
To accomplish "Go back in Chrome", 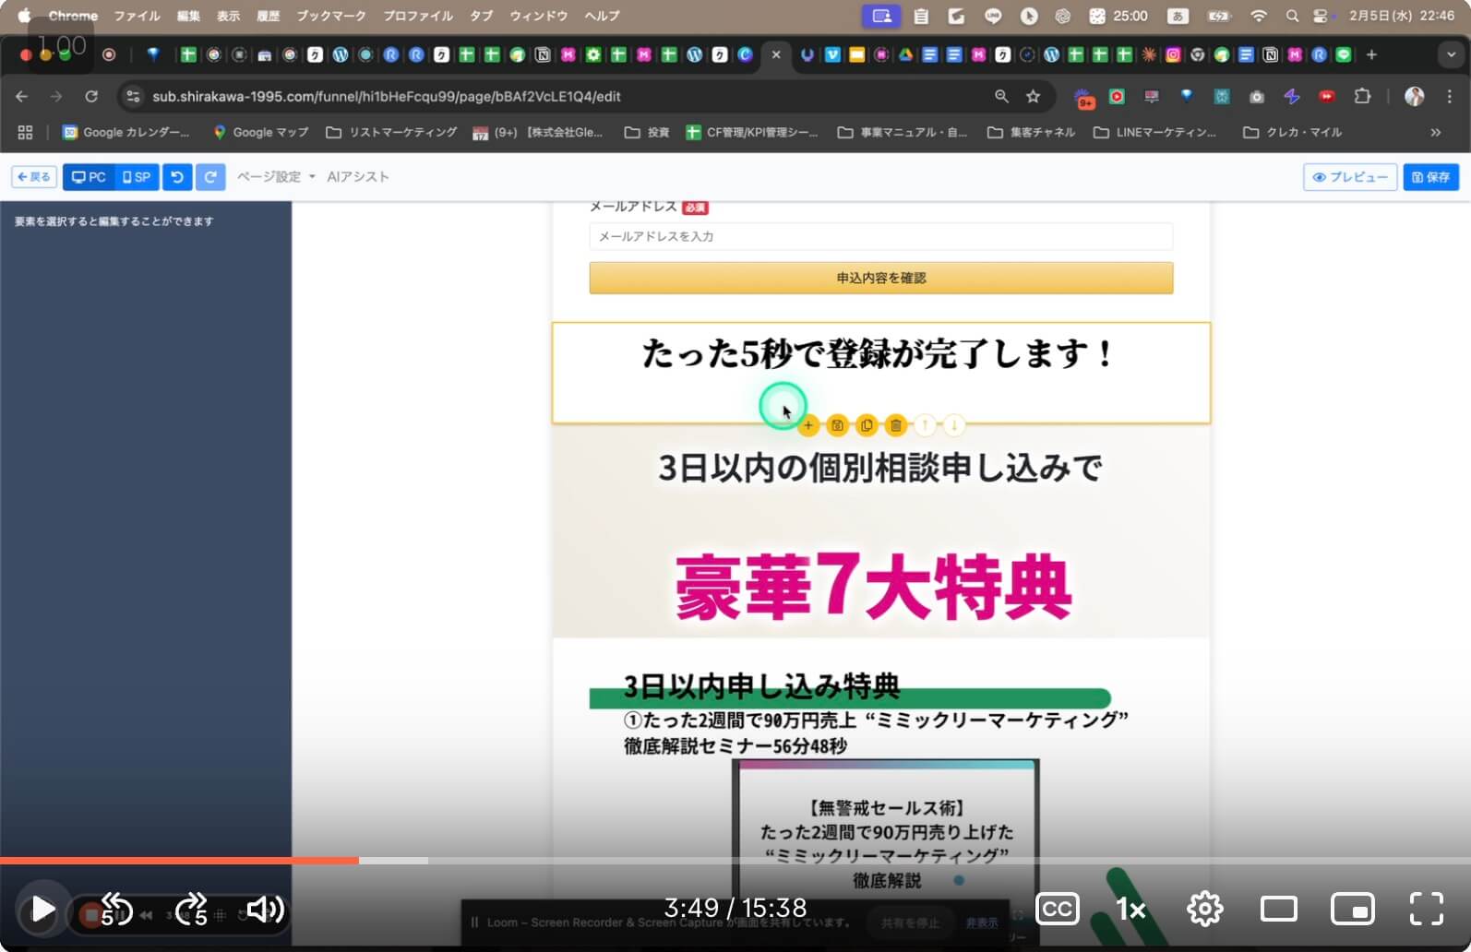I will 22,96.
